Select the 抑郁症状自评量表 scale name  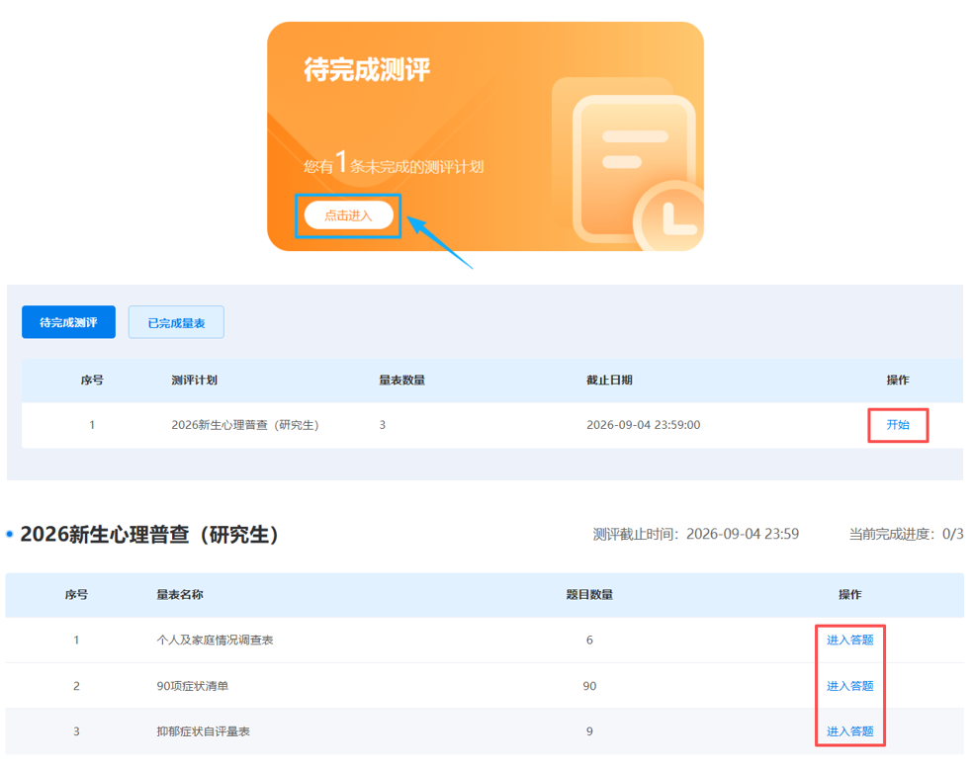pyautogui.click(x=203, y=730)
